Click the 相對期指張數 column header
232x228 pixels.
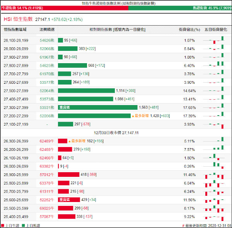click(118, 29)
